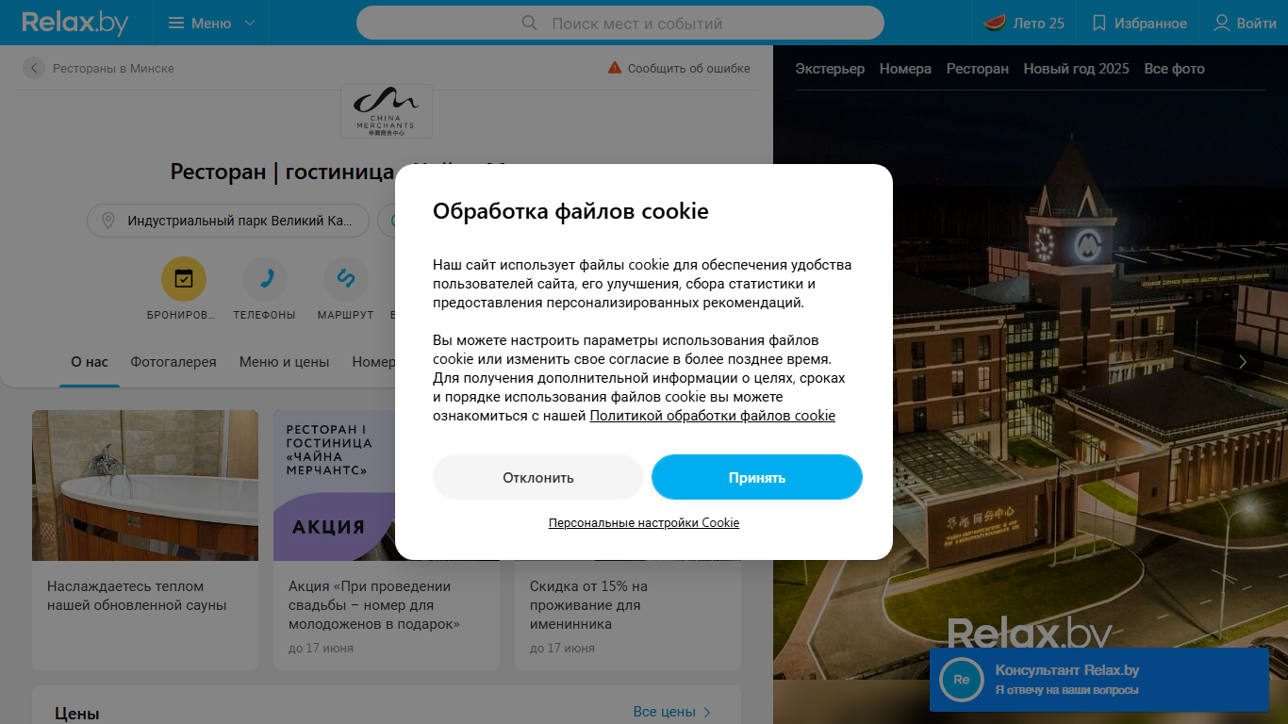Open Все цены link
Screen dimensions: 1288x724
[672, 712]
